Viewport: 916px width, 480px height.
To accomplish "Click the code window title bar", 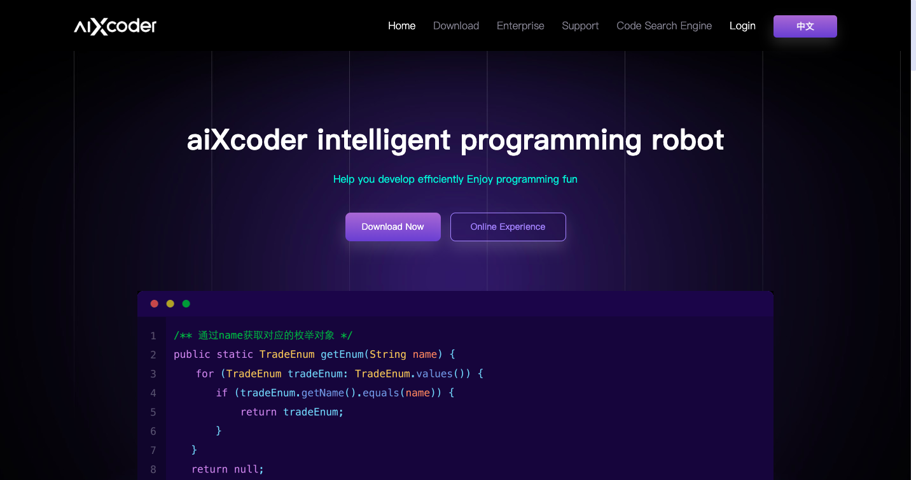I will point(455,304).
